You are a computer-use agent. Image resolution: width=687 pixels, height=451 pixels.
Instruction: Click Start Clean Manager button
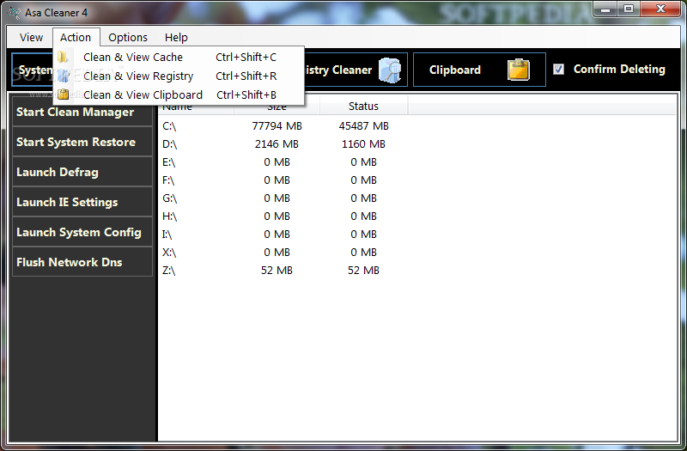click(82, 112)
